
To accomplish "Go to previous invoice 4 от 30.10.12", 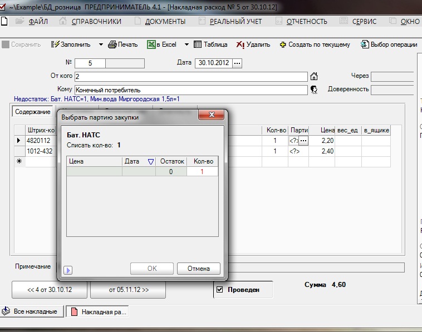I will coord(50,290).
